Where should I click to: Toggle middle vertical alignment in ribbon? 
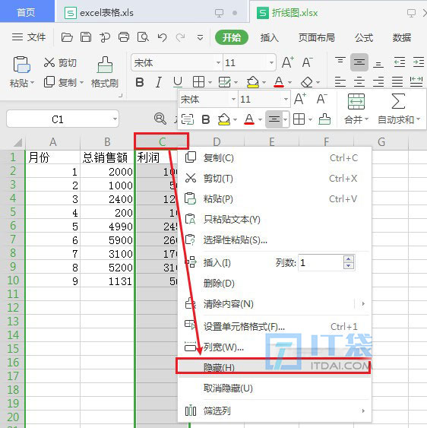(359, 62)
